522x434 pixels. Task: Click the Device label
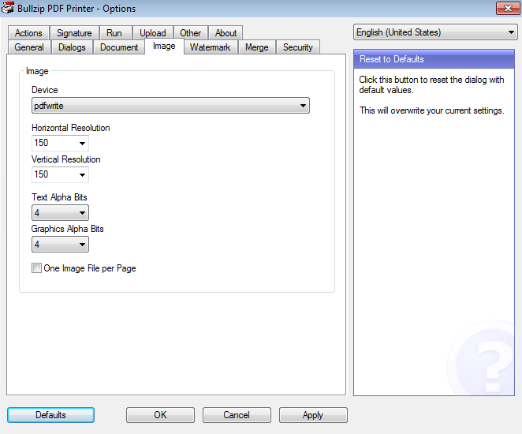(45, 90)
